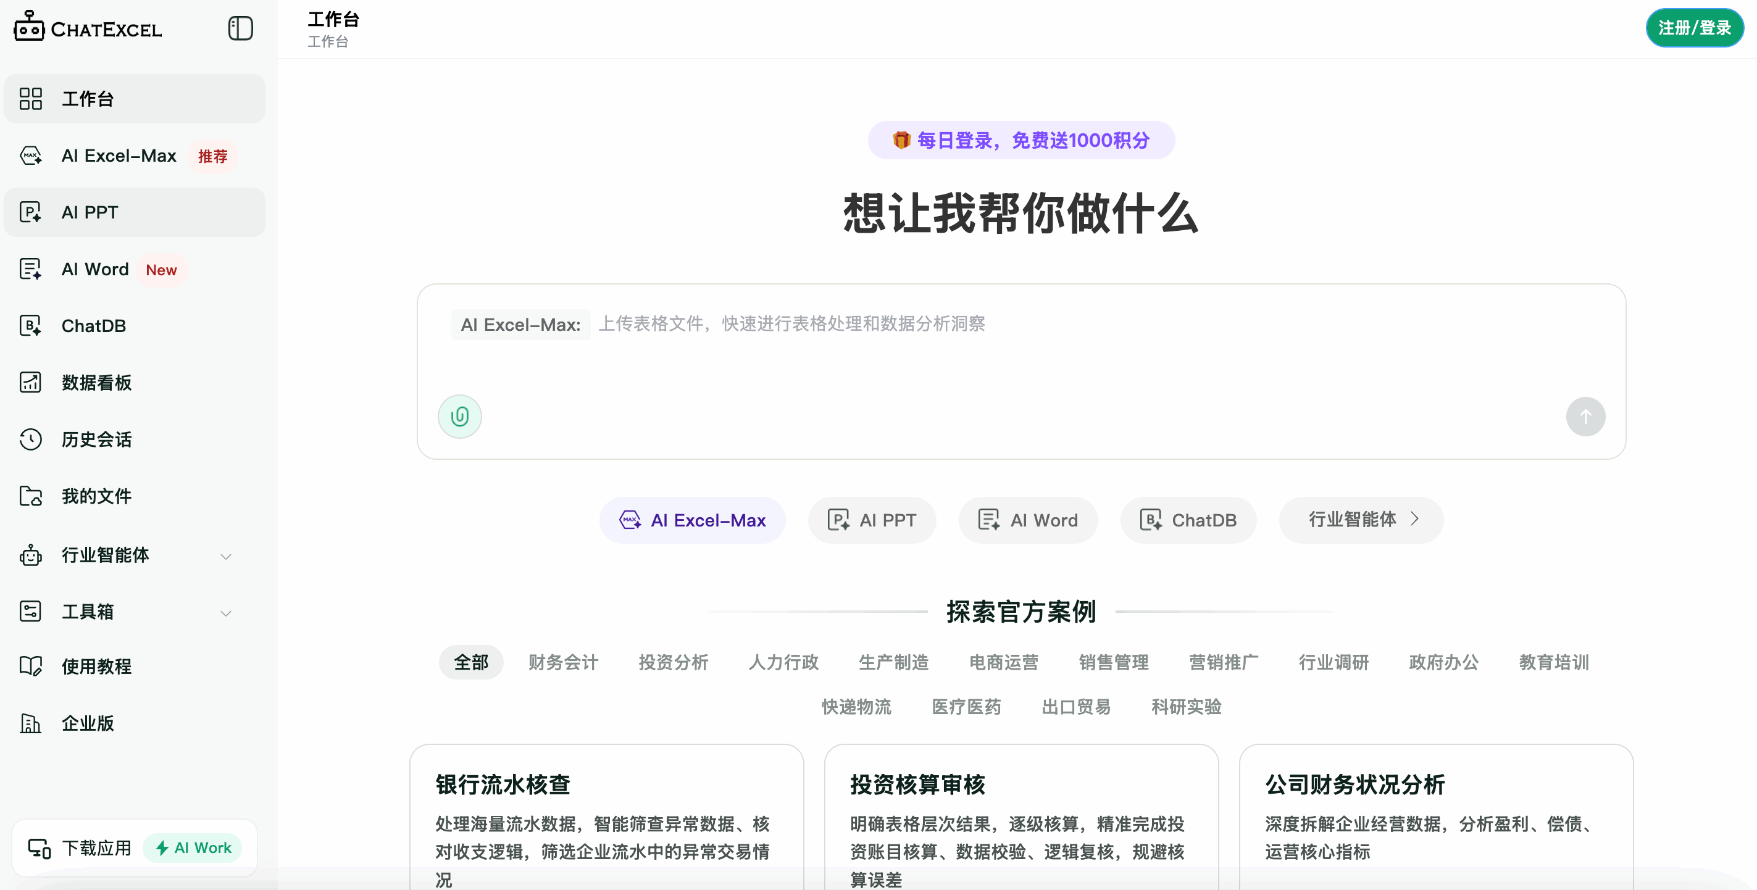Click the AI Word sidebar icon
Image resolution: width=1757 pixels, height=890 pixels.
point(31,269)
